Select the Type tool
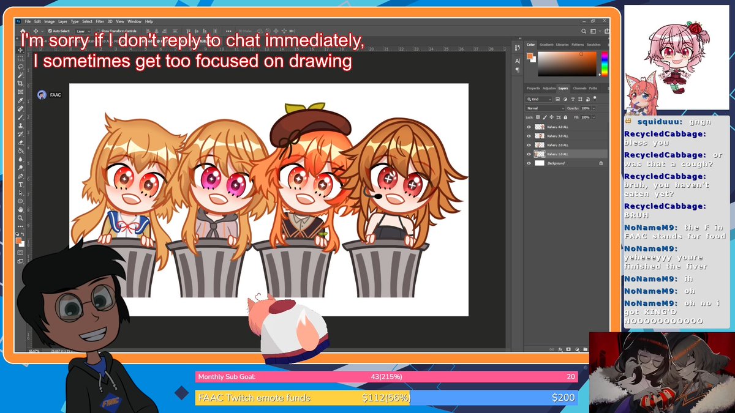The image size is (735, 413). 21,184
